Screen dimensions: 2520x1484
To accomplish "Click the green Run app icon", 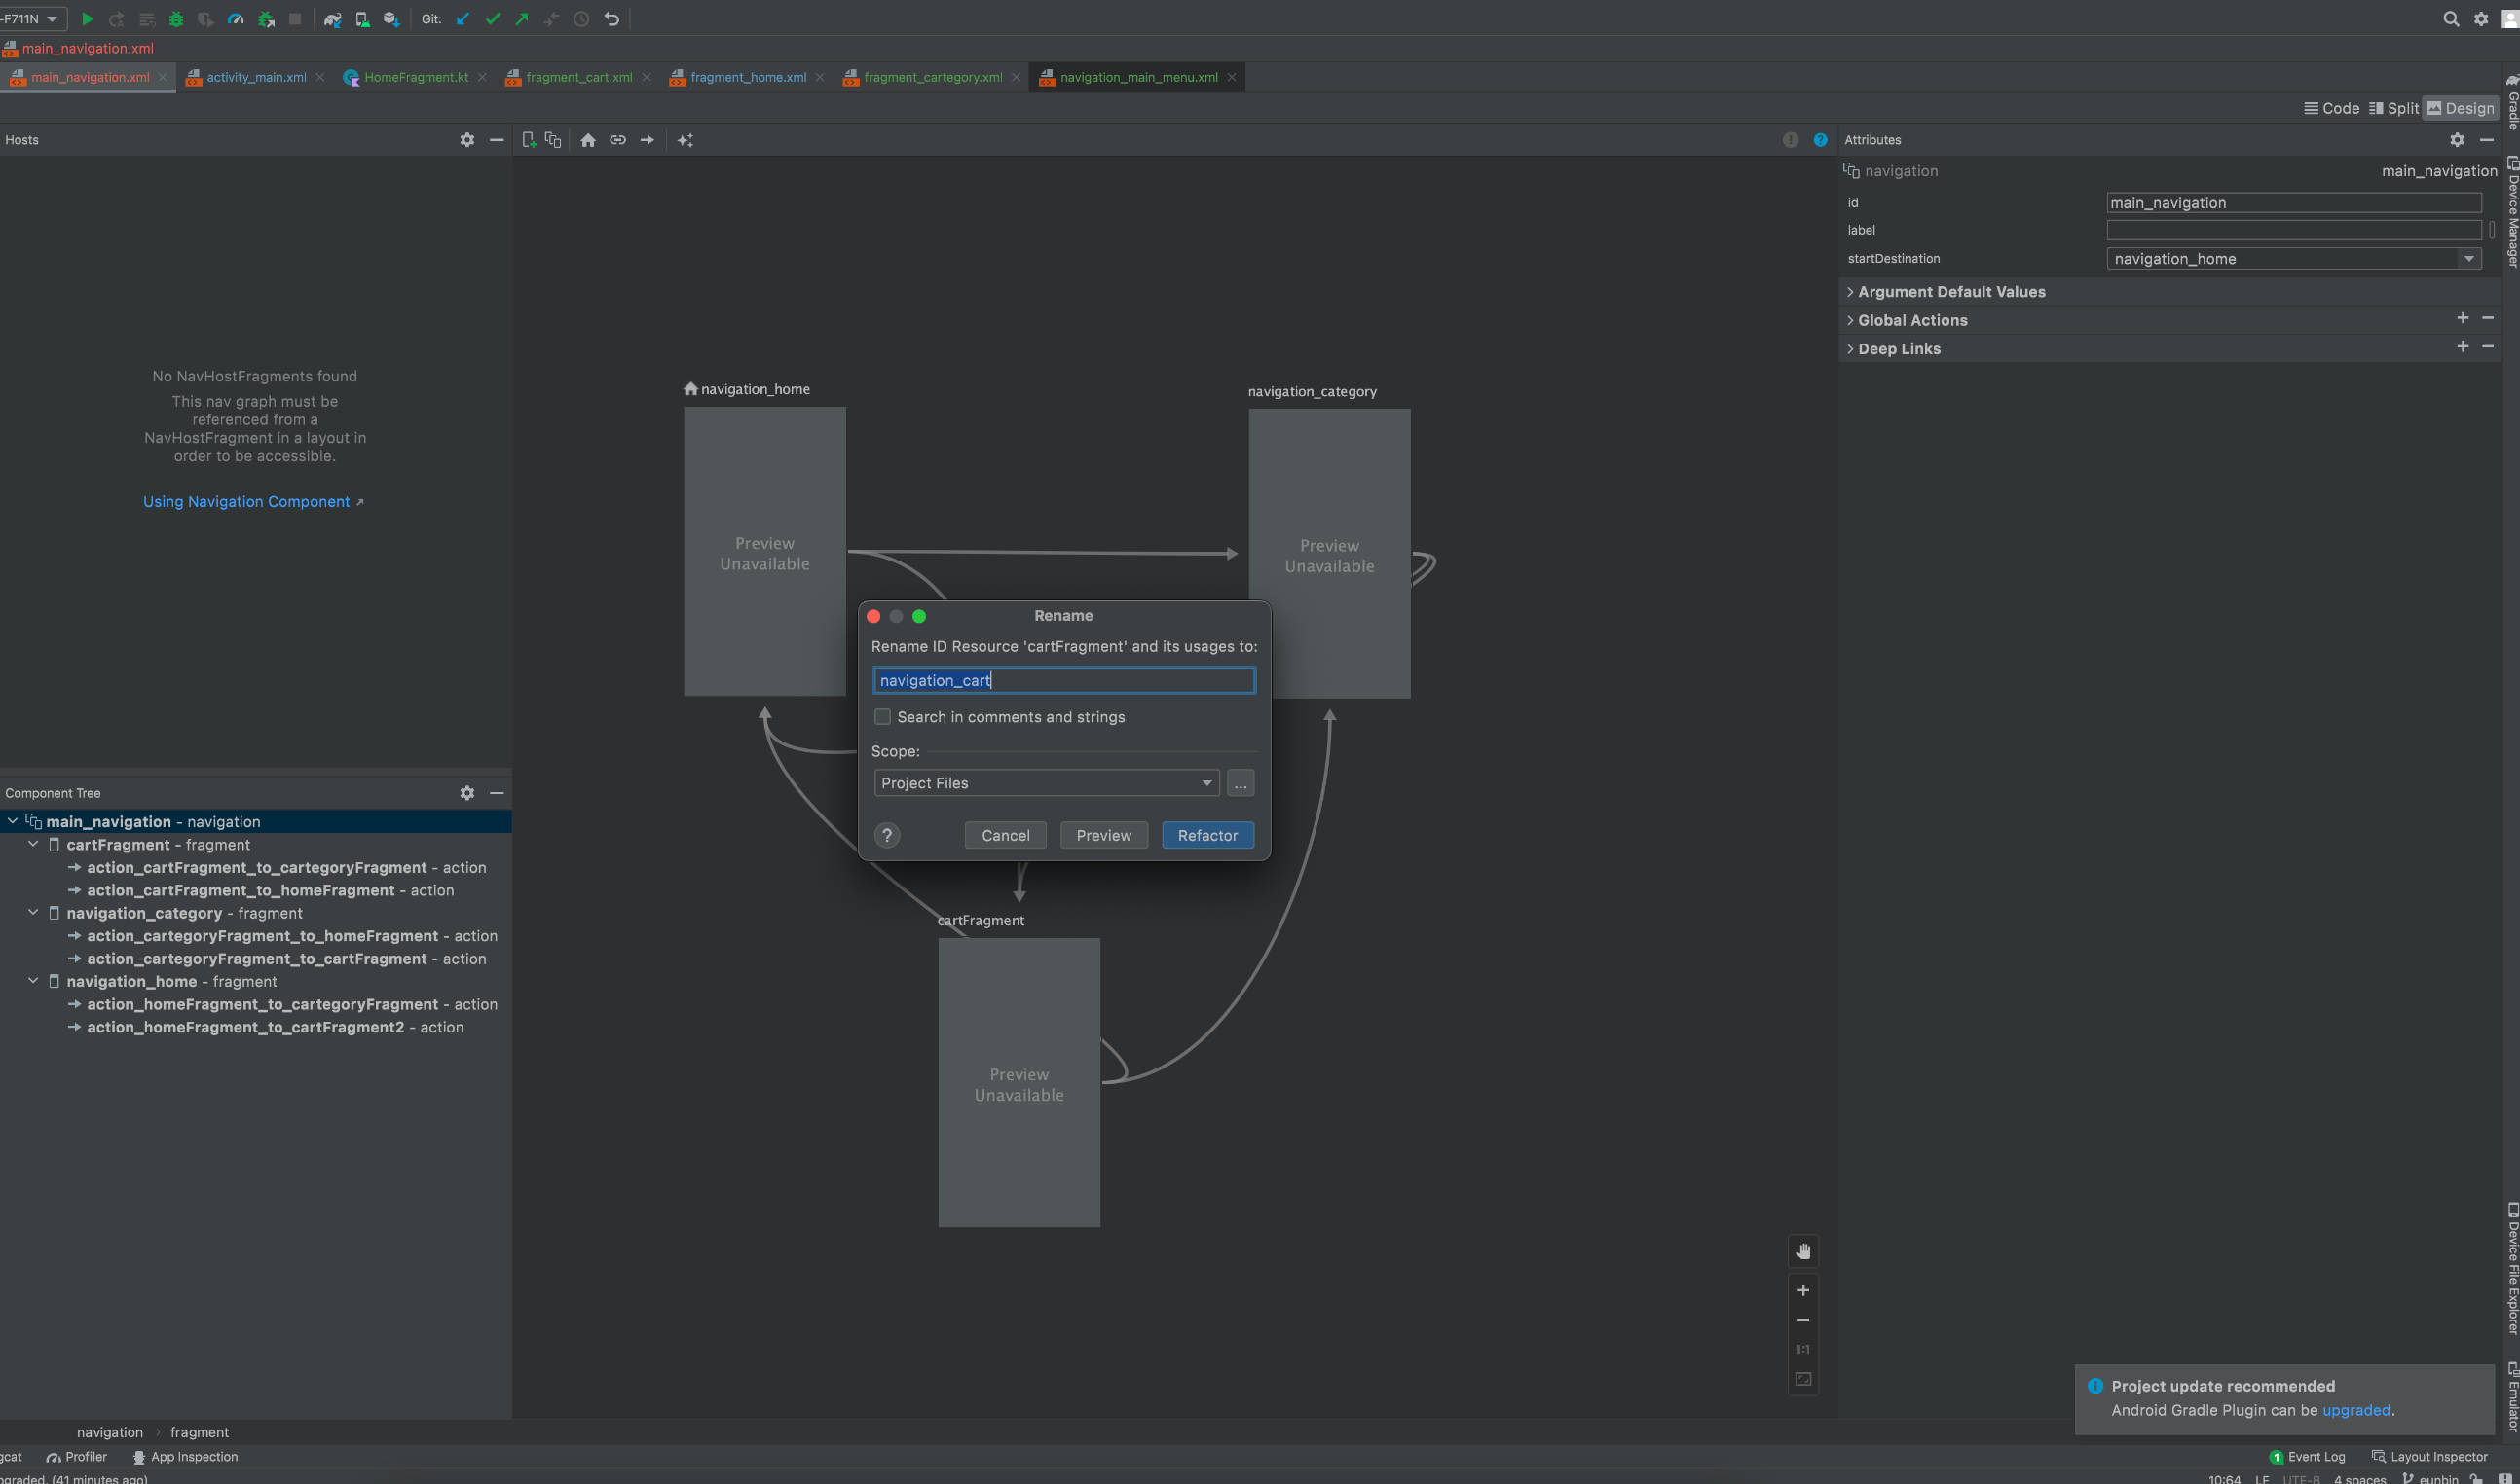I will pyautogui.click(x=87, y=19).
